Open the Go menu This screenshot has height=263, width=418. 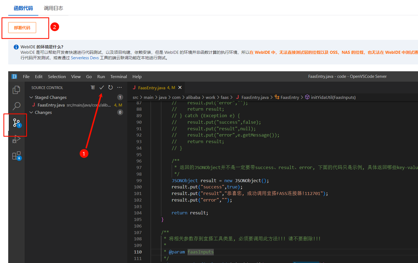point(89,76)
